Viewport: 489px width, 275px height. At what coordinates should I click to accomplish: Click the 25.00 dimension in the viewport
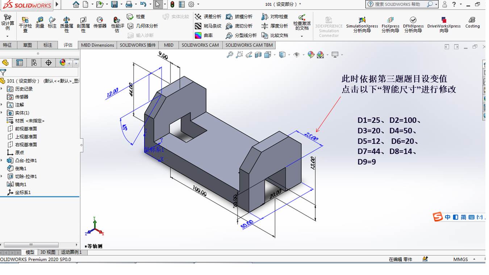311,137
